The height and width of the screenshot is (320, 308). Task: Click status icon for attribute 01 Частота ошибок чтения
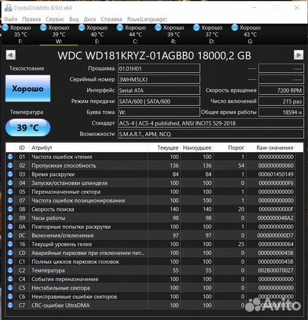[x=10, y=156]
